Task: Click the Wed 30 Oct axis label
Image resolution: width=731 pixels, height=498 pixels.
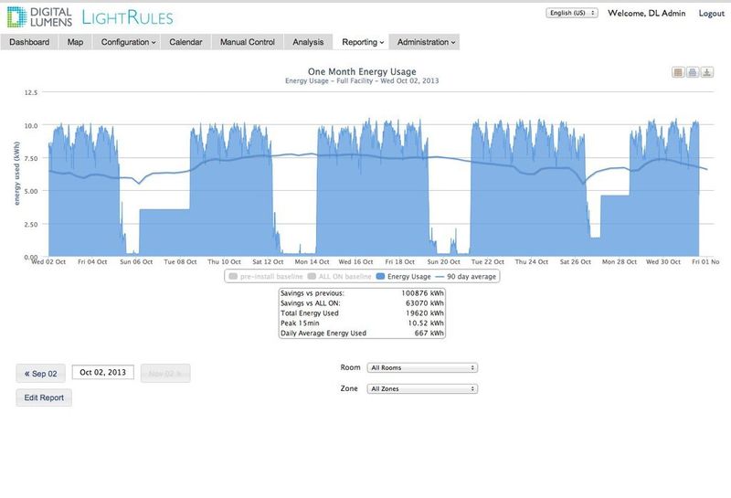Action: coord(663,262)
